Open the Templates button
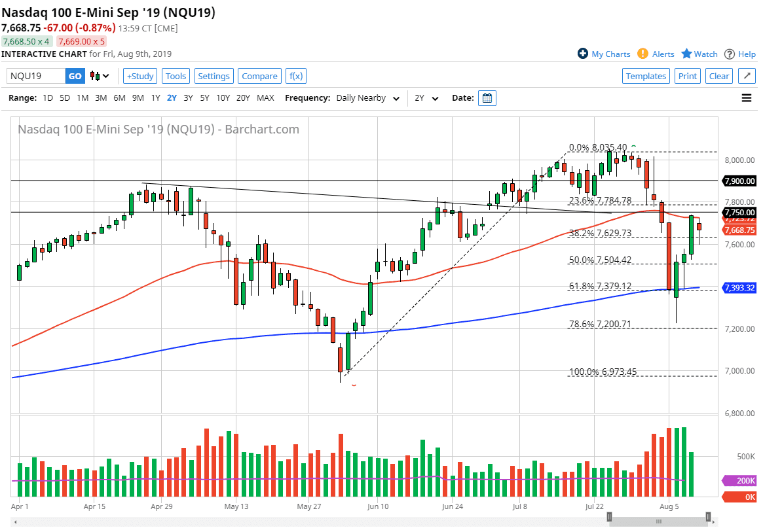 click(646, 76)
